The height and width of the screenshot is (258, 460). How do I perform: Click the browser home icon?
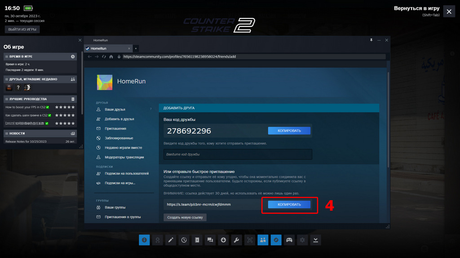click(x=111, y=57)
